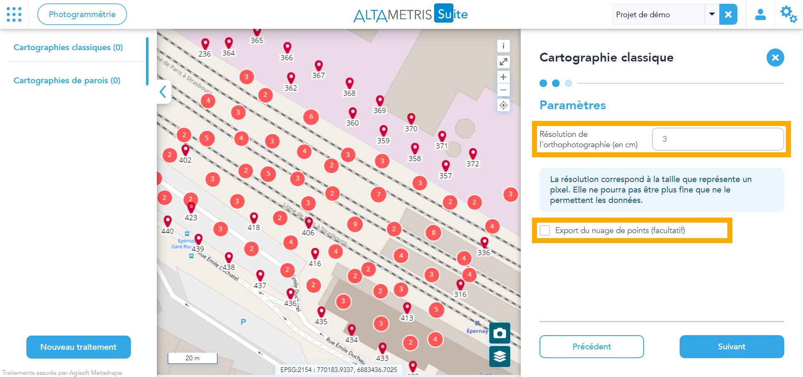The height and width of the screenshot is (377, 803).
Task: Open Cartographies classiques section
Action: [68, 47]
